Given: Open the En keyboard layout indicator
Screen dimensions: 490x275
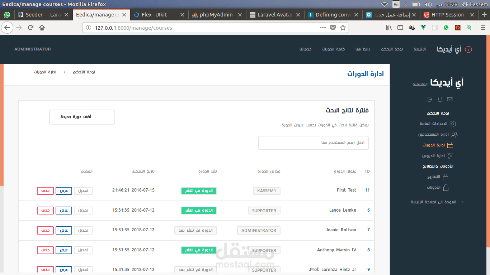Looking at the screenshot, I should click(x=396, y=4).
